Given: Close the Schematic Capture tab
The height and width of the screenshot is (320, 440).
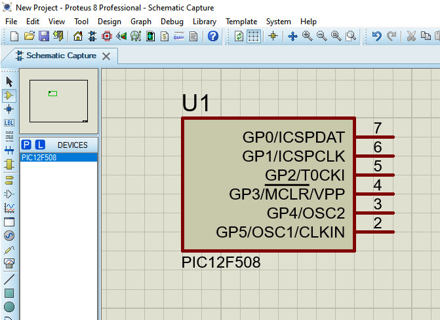Looking at the screenshot, I should click(x=106, y=56).
